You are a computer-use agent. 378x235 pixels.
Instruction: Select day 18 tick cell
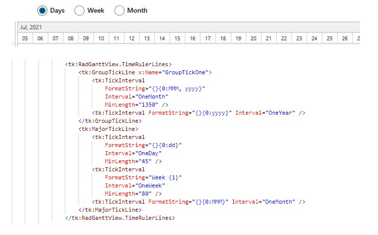223,38
